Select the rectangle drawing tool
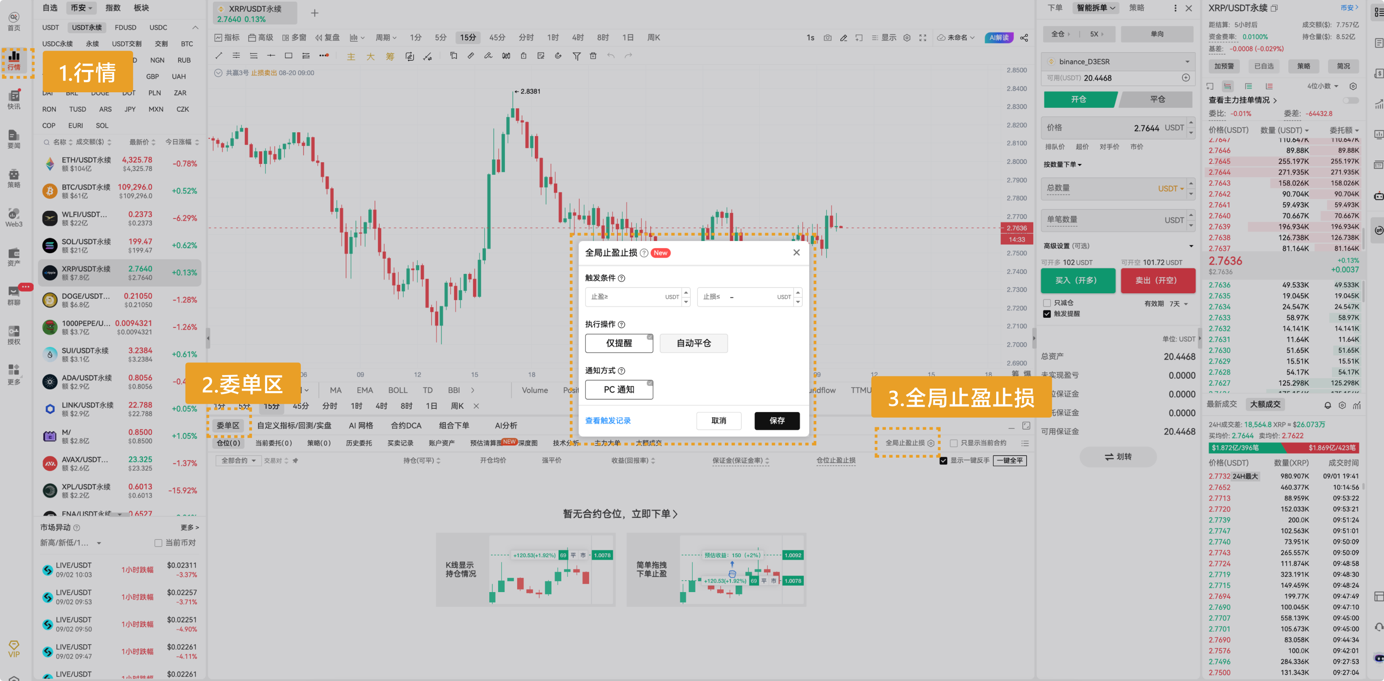This screenshot has height=681, width=1384. (x=289, y=56)
